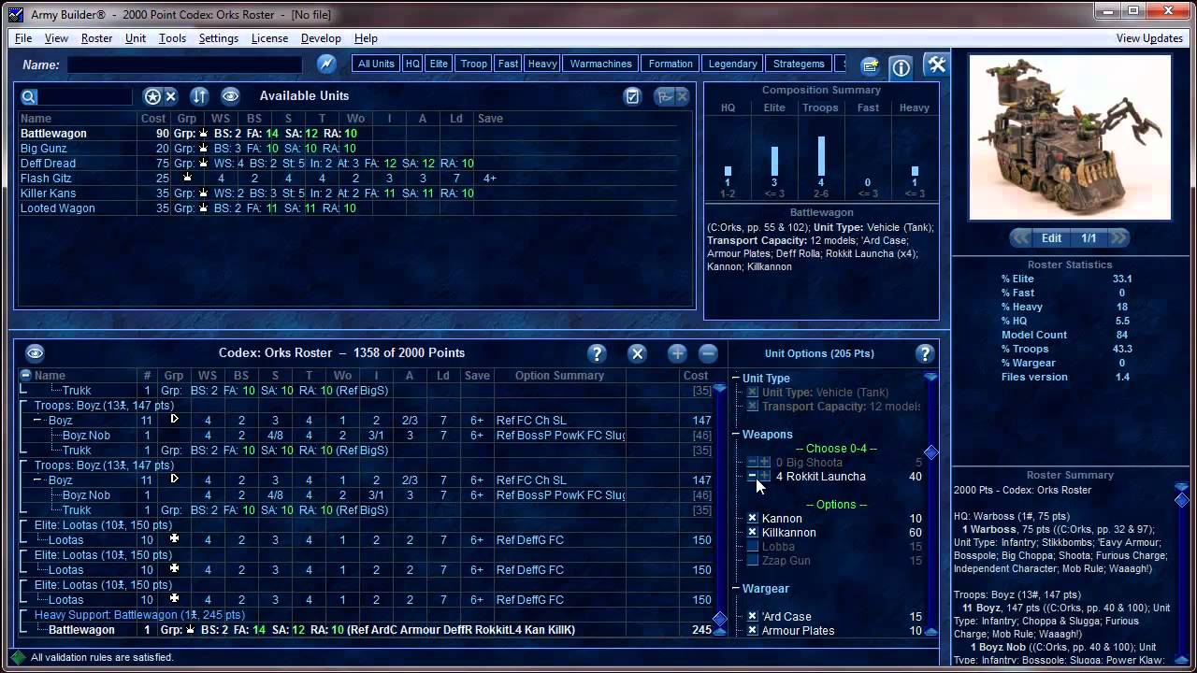Click the Available Units search box
Viewport: 1197px width, 673px height.
86,96
